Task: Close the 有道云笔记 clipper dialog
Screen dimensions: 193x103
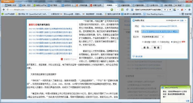Action: click(185, 20)
